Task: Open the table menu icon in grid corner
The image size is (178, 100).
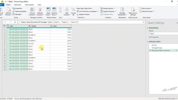Action: [4, 26]
